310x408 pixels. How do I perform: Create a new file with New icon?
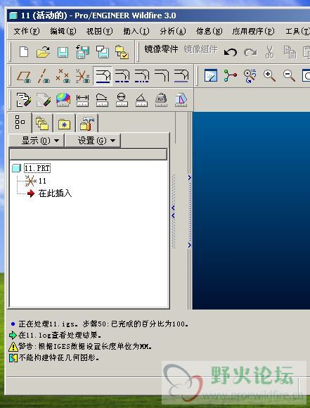tap(24, 52)
